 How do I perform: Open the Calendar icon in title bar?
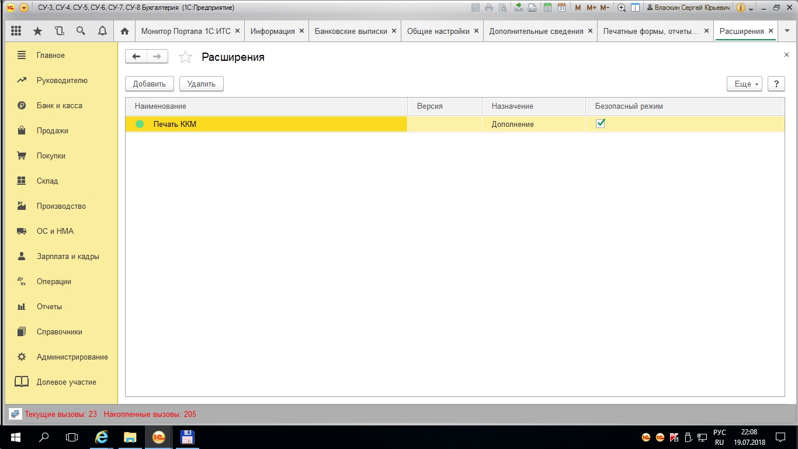pos(561,8)
